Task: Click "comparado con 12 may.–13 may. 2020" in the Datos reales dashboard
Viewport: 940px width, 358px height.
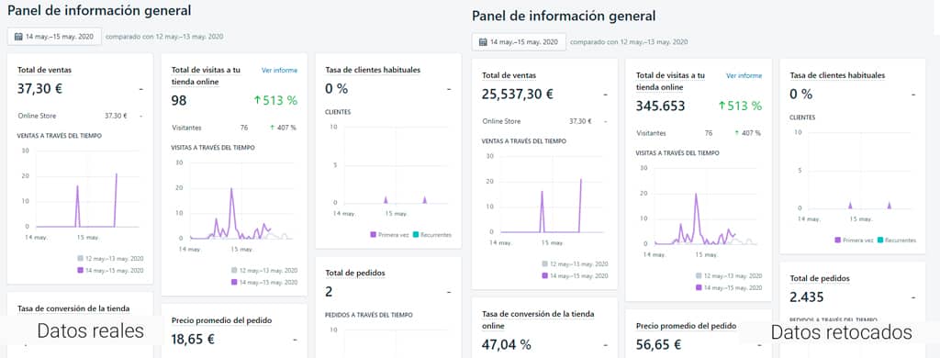Action: [164, 37]
